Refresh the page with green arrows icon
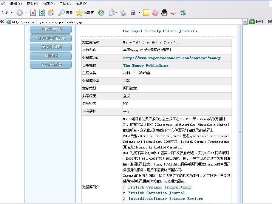Screen dimensions: 272x204 42,13
